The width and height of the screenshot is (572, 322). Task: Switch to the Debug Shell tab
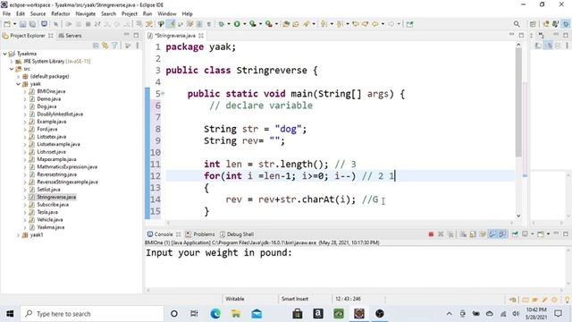coord(236,234)
